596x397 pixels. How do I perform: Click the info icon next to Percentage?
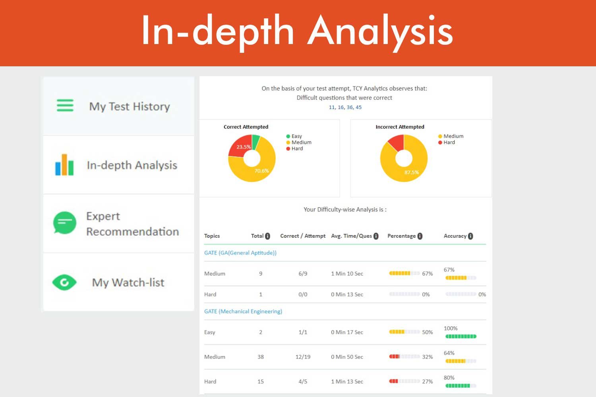420,236
